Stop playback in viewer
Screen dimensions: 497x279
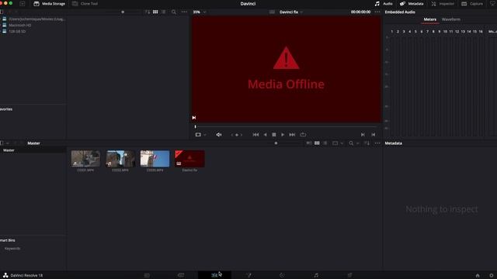click(x=274, y=135)
